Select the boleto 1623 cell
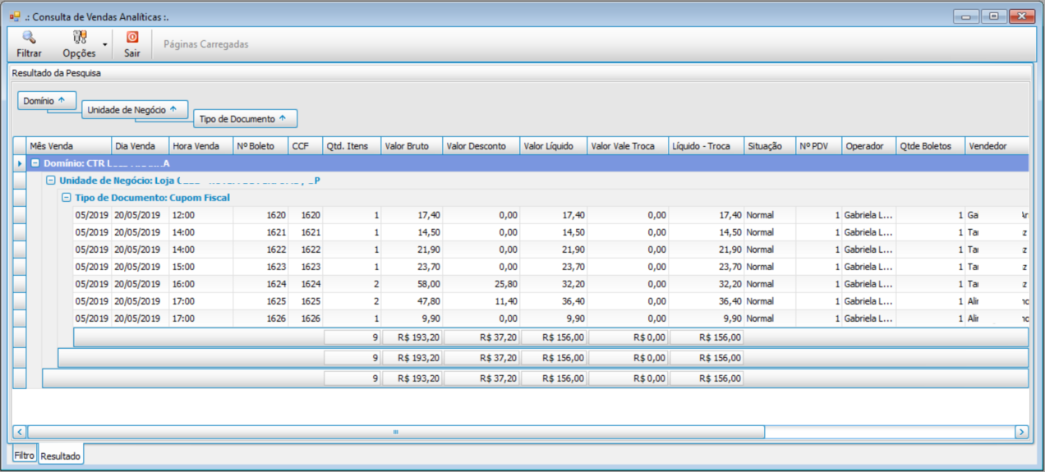1045x472 pixels. coord(260,267)
